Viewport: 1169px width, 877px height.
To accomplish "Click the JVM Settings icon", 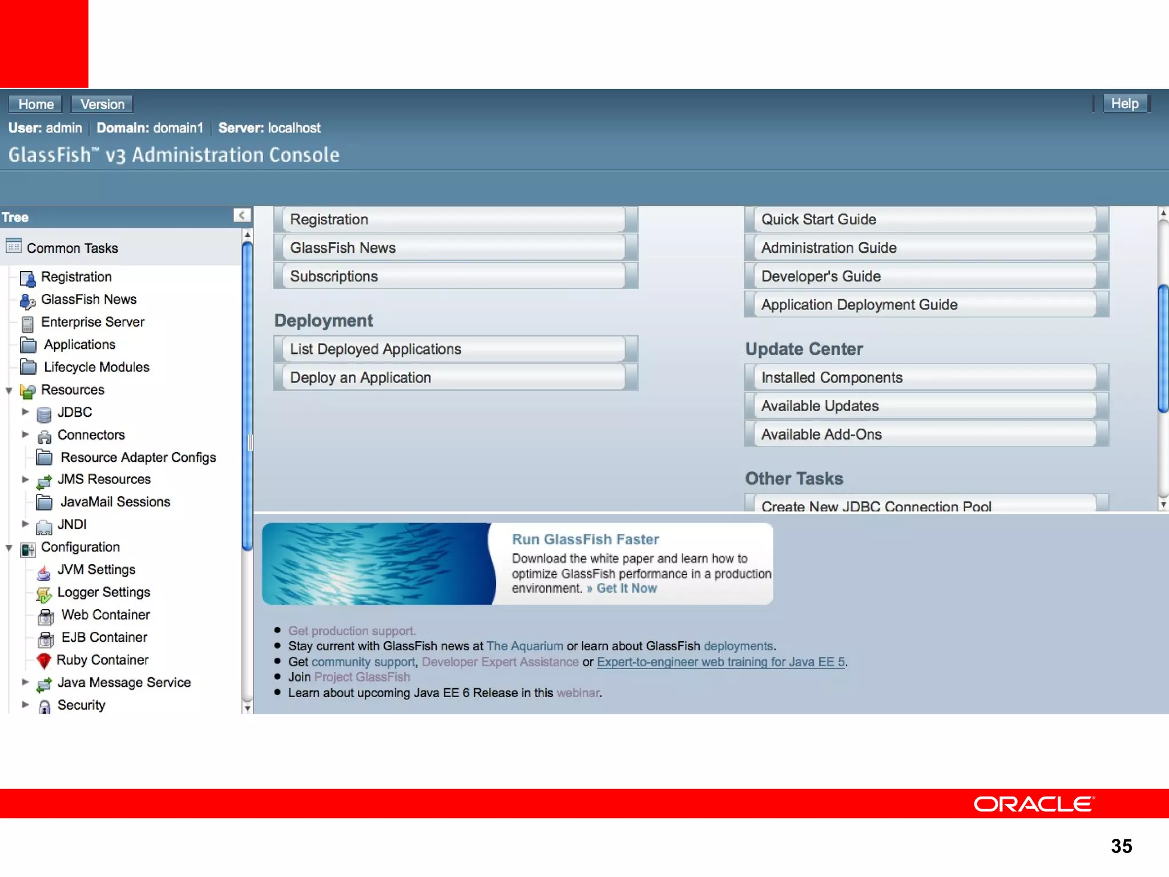I will 44,572.
